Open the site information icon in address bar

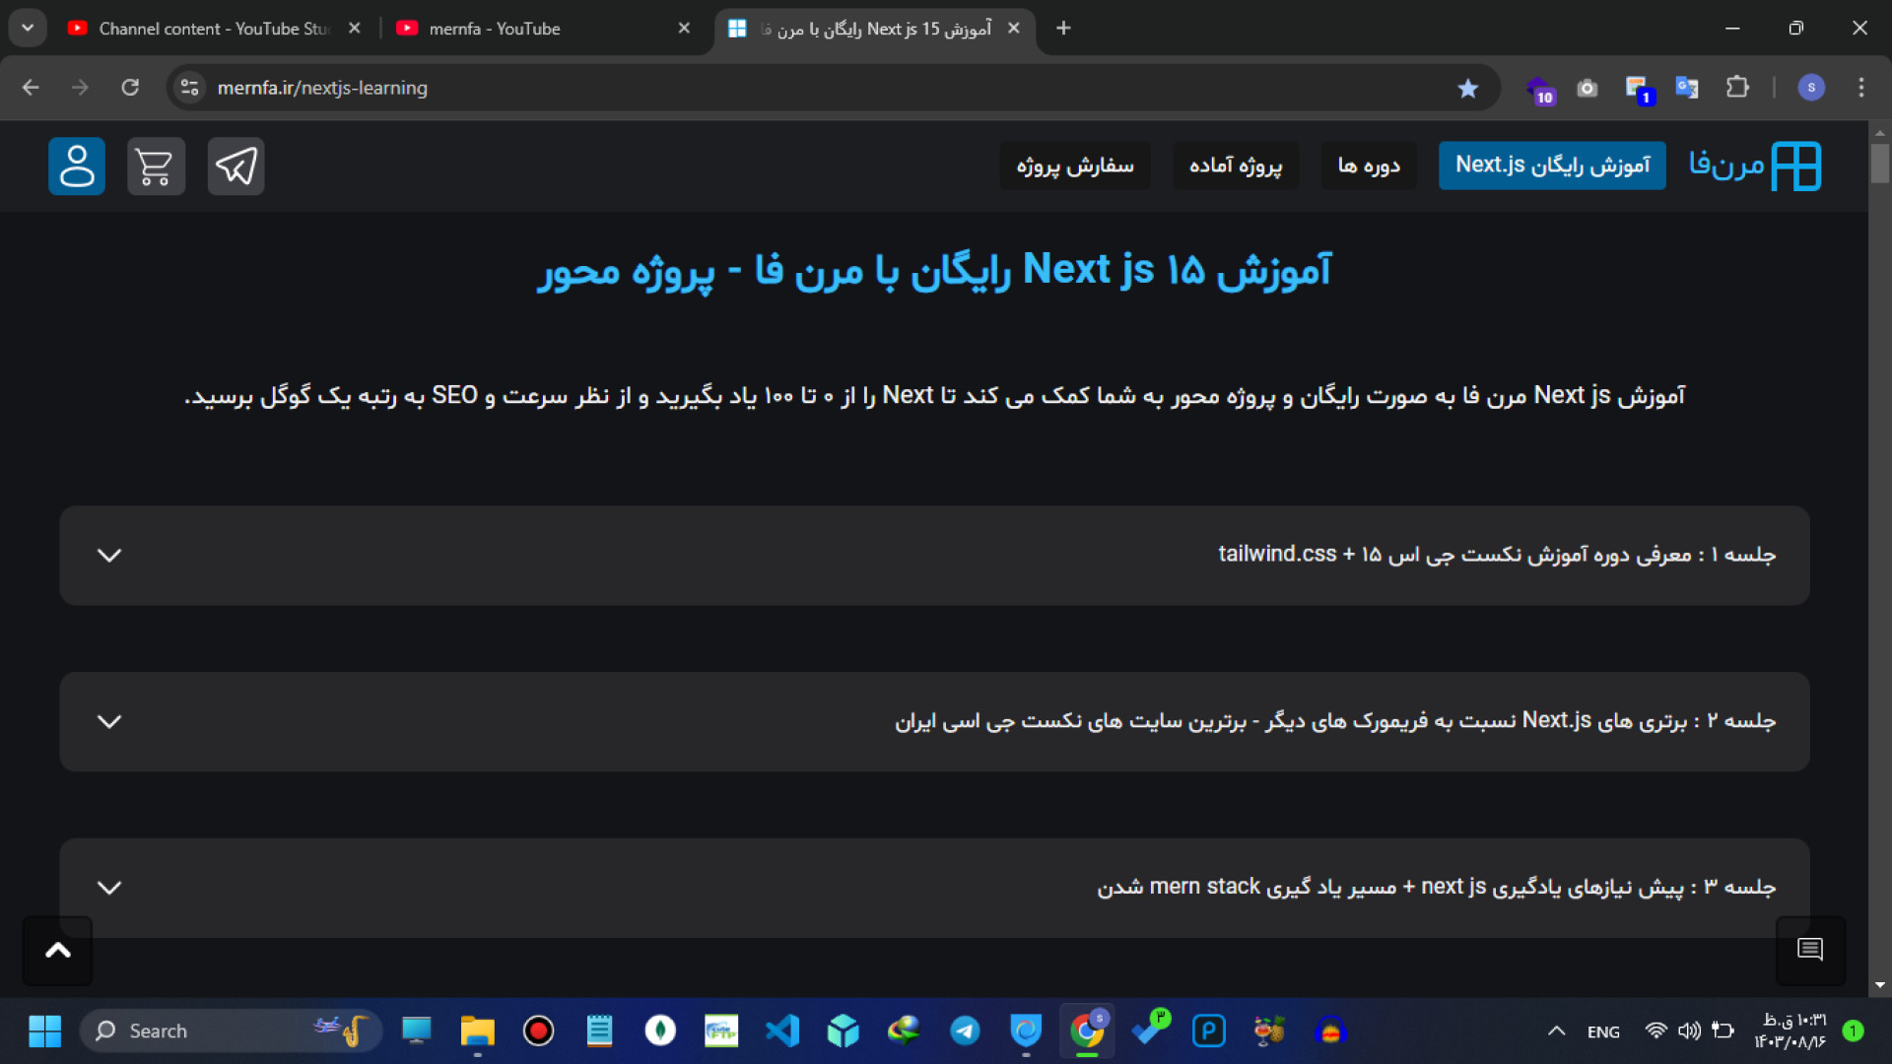[x=190, y=88]
